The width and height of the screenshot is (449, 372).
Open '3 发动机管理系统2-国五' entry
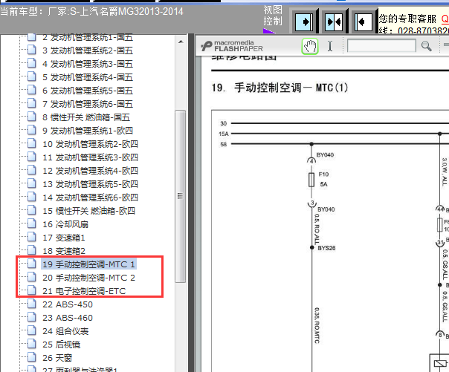coord(87,50)
